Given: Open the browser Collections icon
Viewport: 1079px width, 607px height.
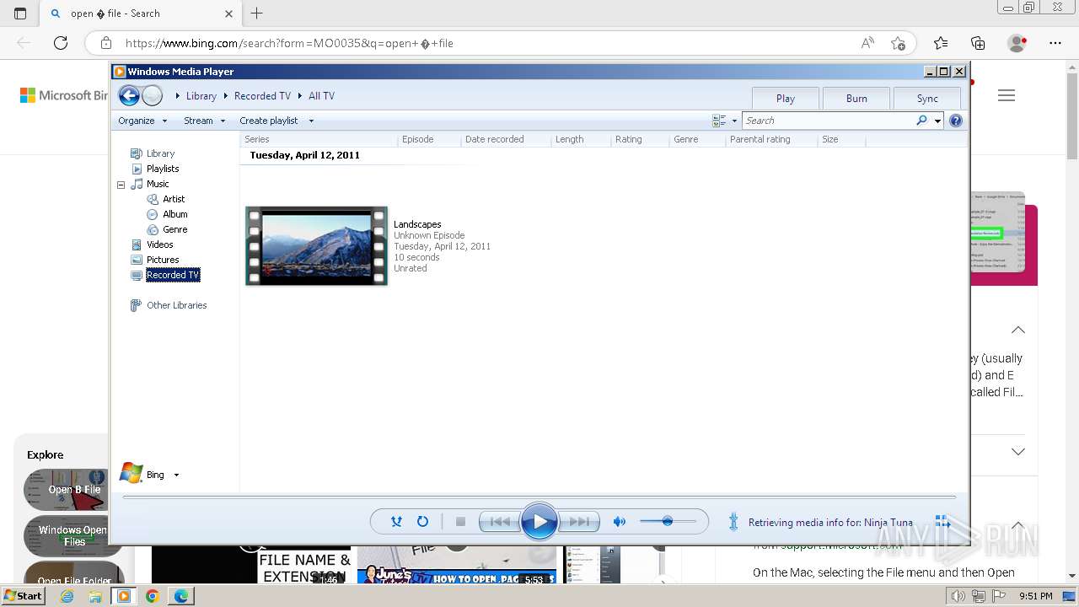Looking at the screenshot, I should point(978,43).
